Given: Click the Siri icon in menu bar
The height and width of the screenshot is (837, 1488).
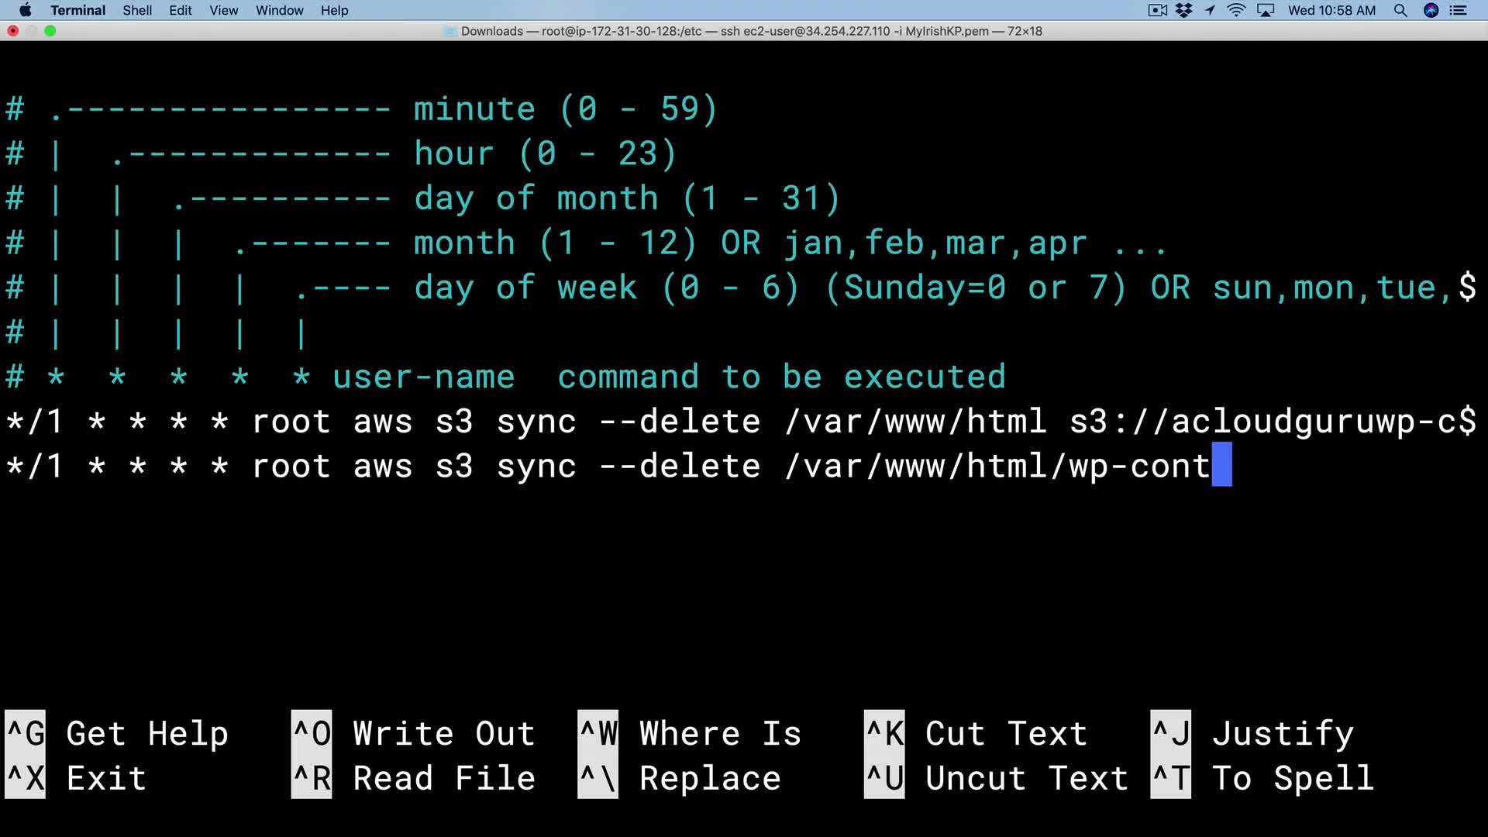Looking at the screenshot, I should 1431,10.
